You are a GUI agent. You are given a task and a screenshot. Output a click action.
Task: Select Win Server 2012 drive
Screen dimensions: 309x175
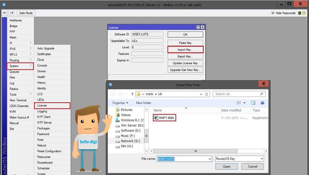click(130, 125)
